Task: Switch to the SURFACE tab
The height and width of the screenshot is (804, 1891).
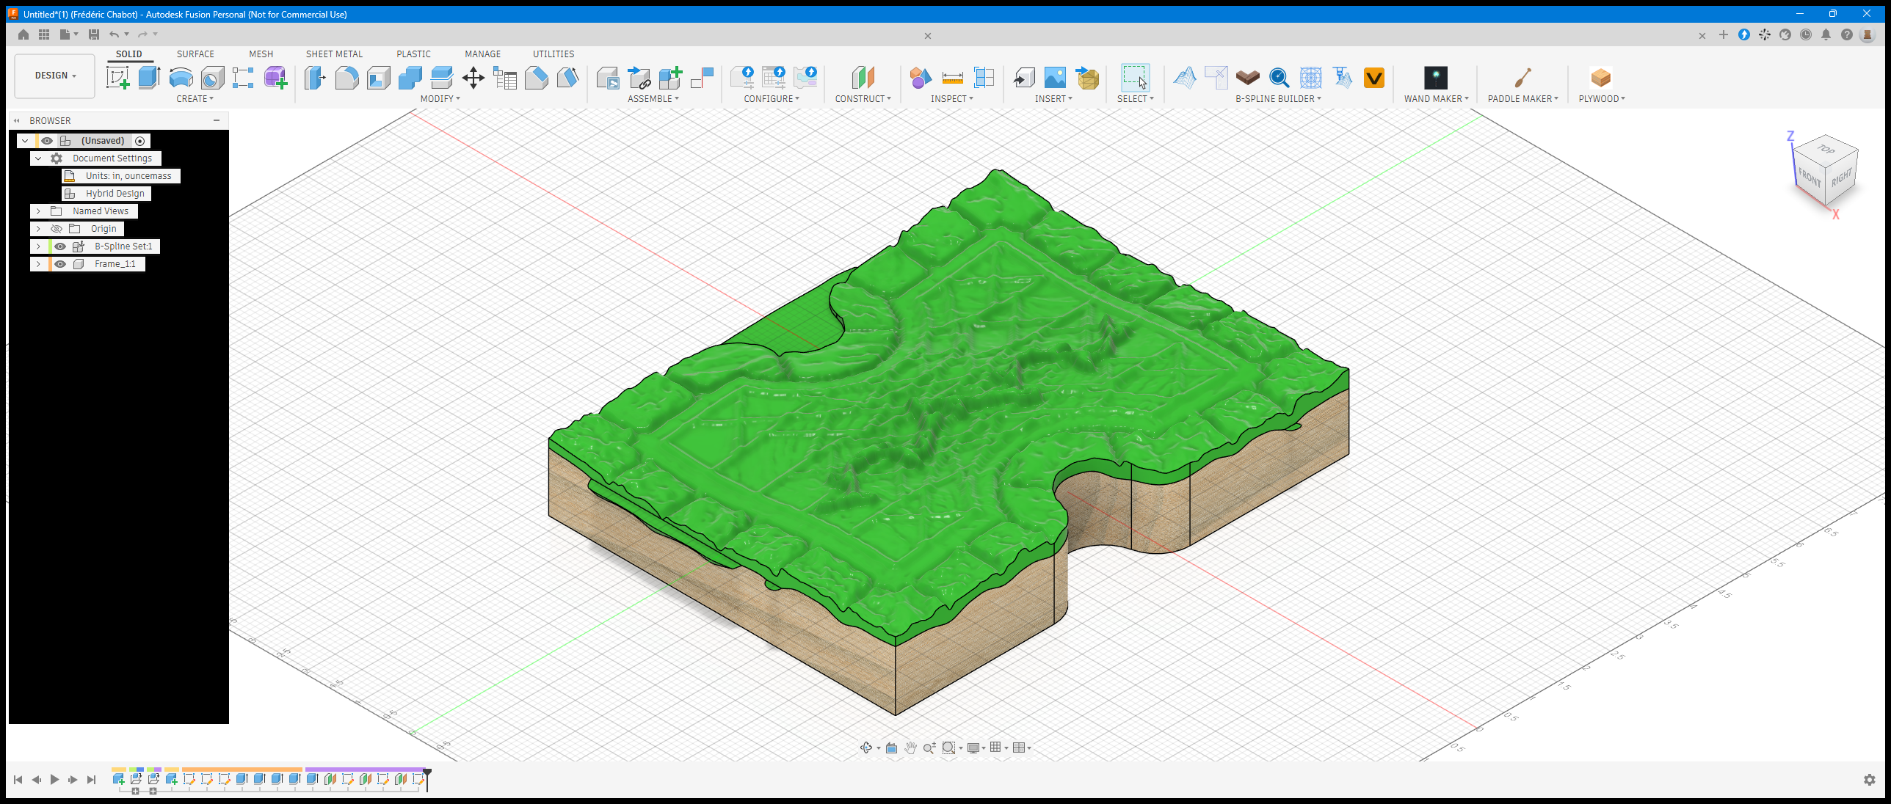Action: [x=195, y=54]
